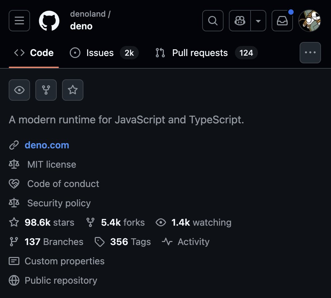Open Copilot chat icon

240,21
